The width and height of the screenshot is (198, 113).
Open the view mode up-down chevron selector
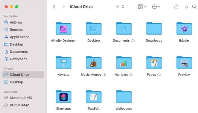[123, 7]
